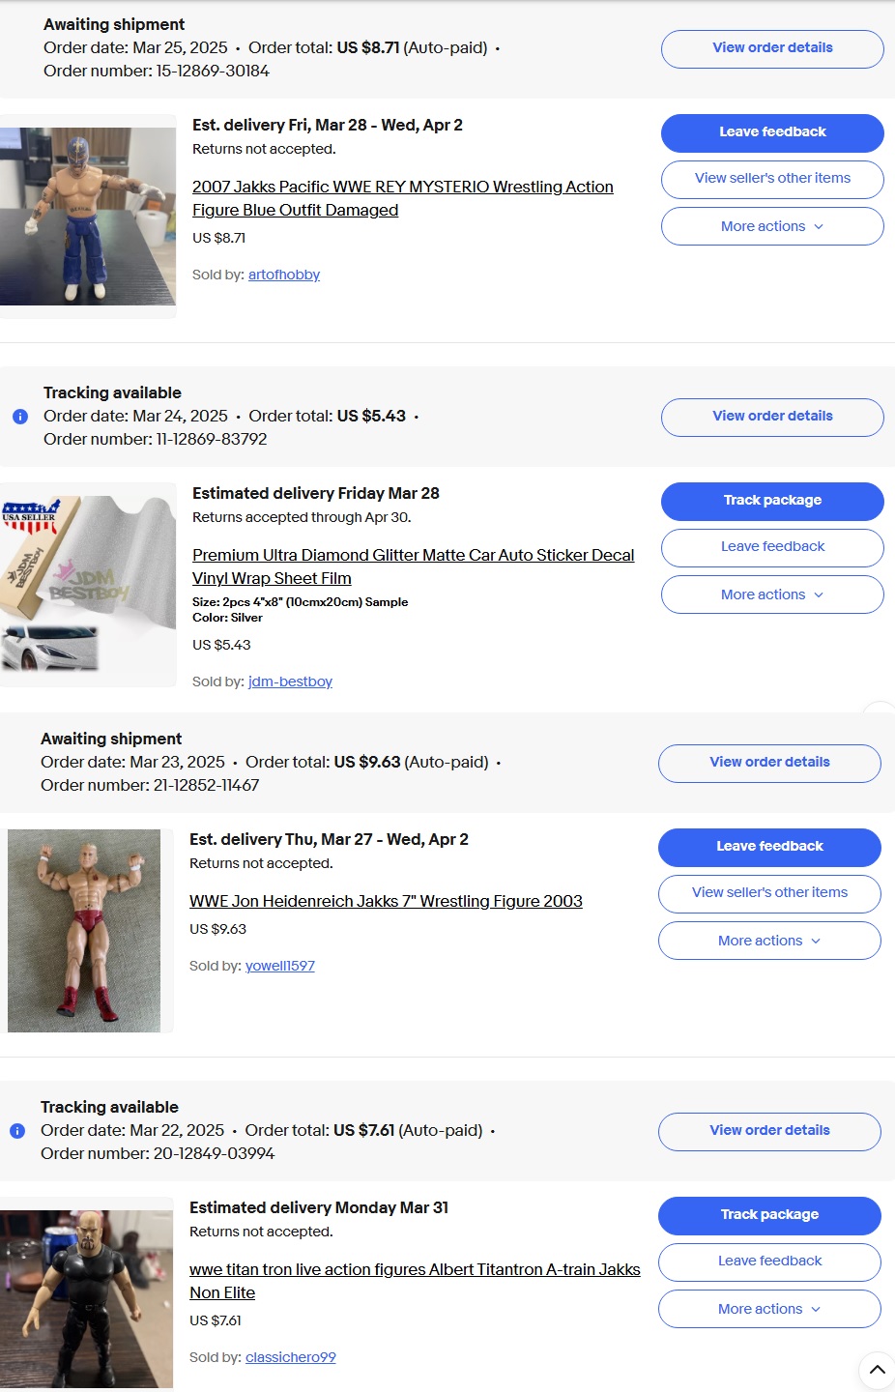Open the Jon Heidenreich figure photo
The width and height of the screenshot is (895, 1392).
tap(84, 931)
